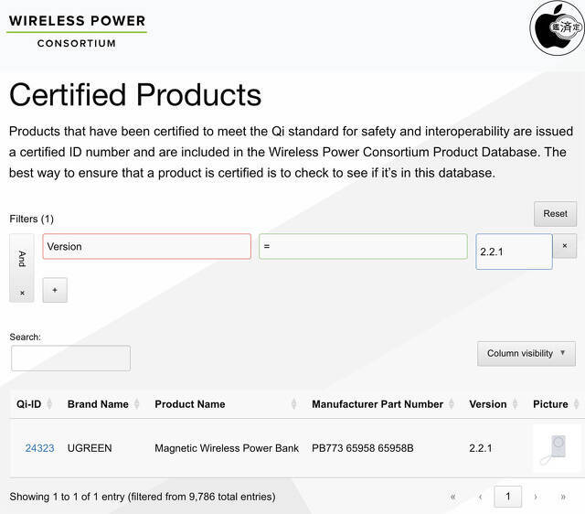Click inside the Search text box
The height and width of the screenshot is (514, 585).
(x=70, y=359)
